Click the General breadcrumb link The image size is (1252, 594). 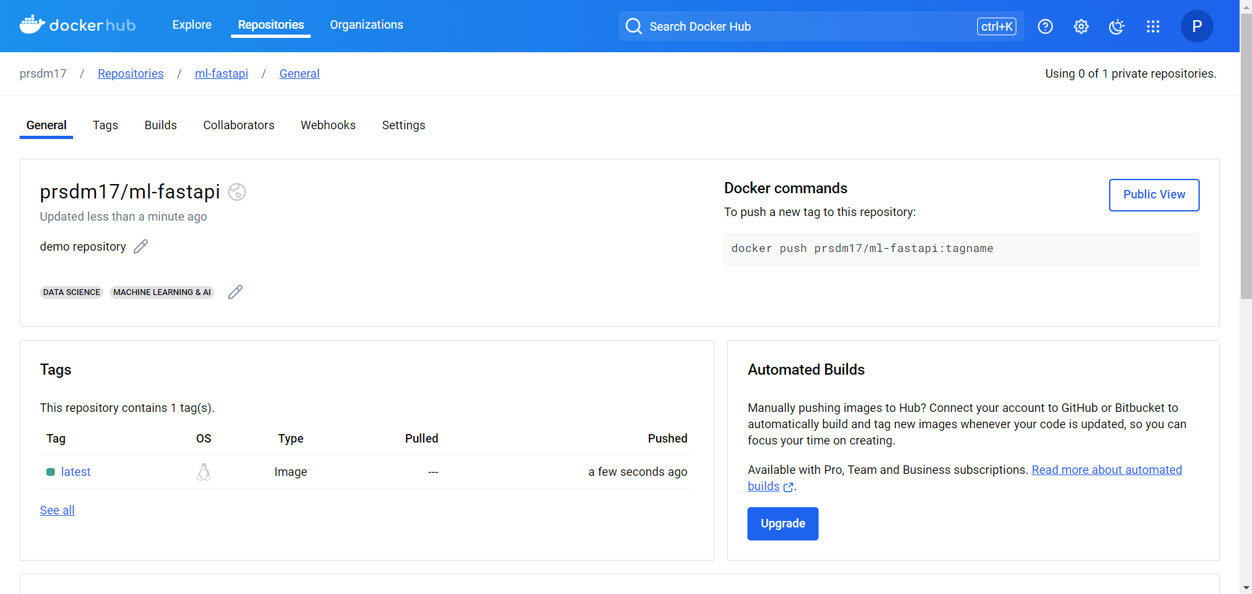300,74
